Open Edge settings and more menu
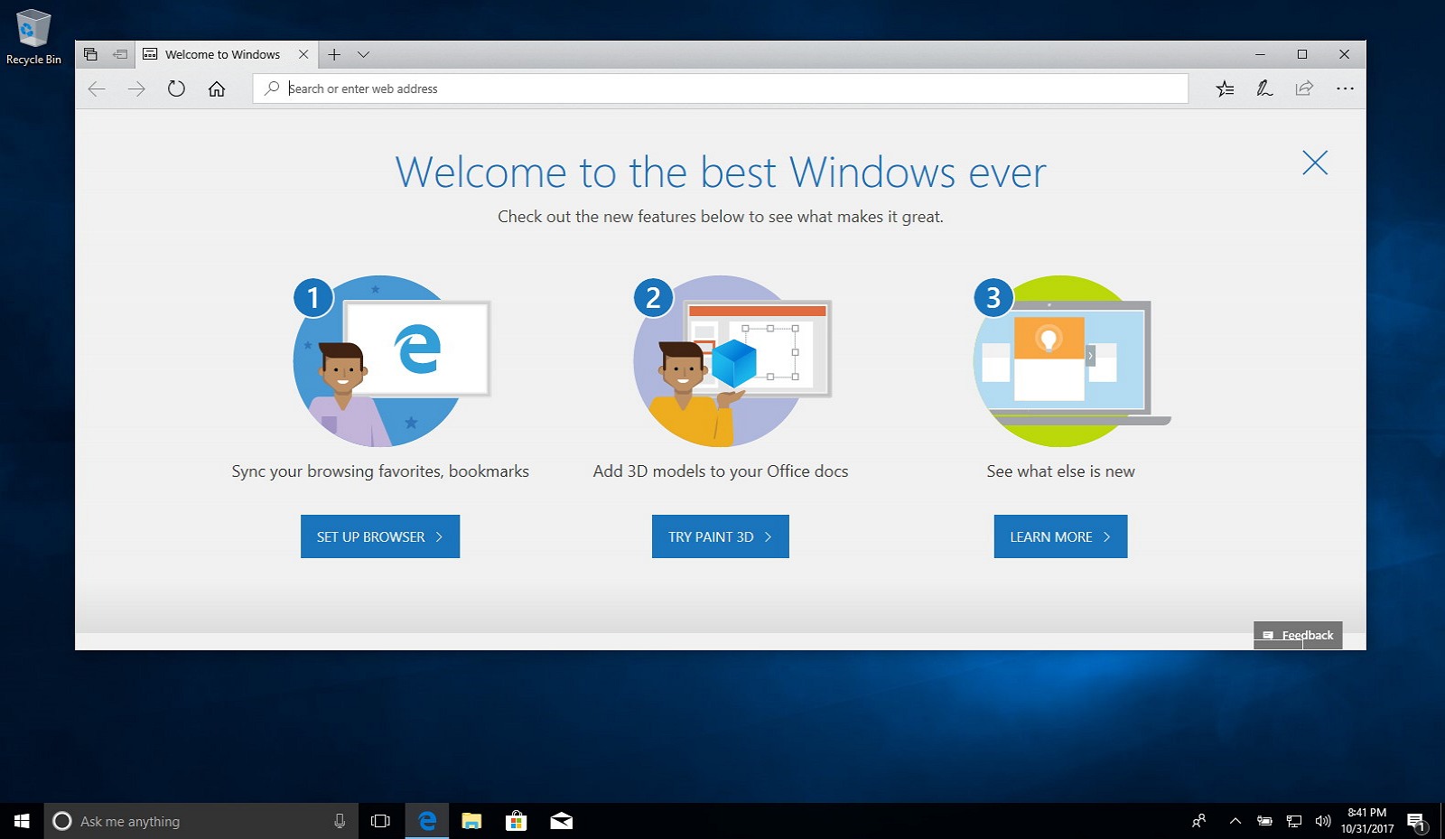This screenshot has width=1445, height=839. click(1345, 89)
